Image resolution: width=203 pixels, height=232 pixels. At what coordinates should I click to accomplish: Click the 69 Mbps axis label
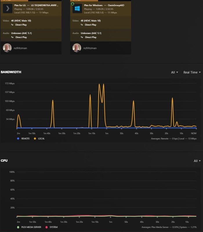click(10, 110)
